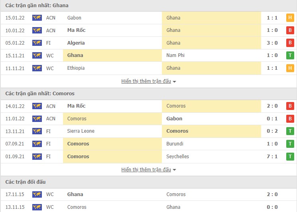This screenshot has height=212, width=297.
Task: Click the Sierra Leone team name
Action: pyautogui.click(x=81, y=131)
